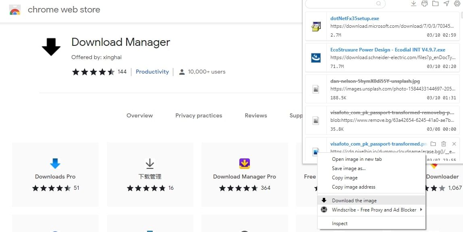The height and width of the screenshot is (232, 463).
Task: Switch to the Reviews tab
Action: tap(256, 115)
